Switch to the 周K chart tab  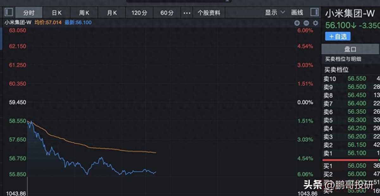84,13
